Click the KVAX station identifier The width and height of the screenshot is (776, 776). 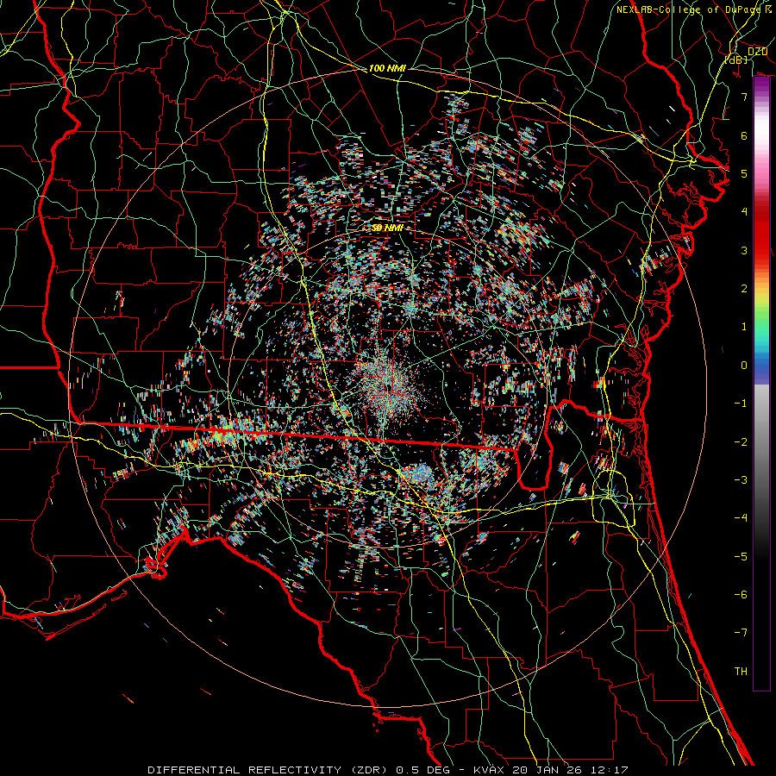pos(490,770)
